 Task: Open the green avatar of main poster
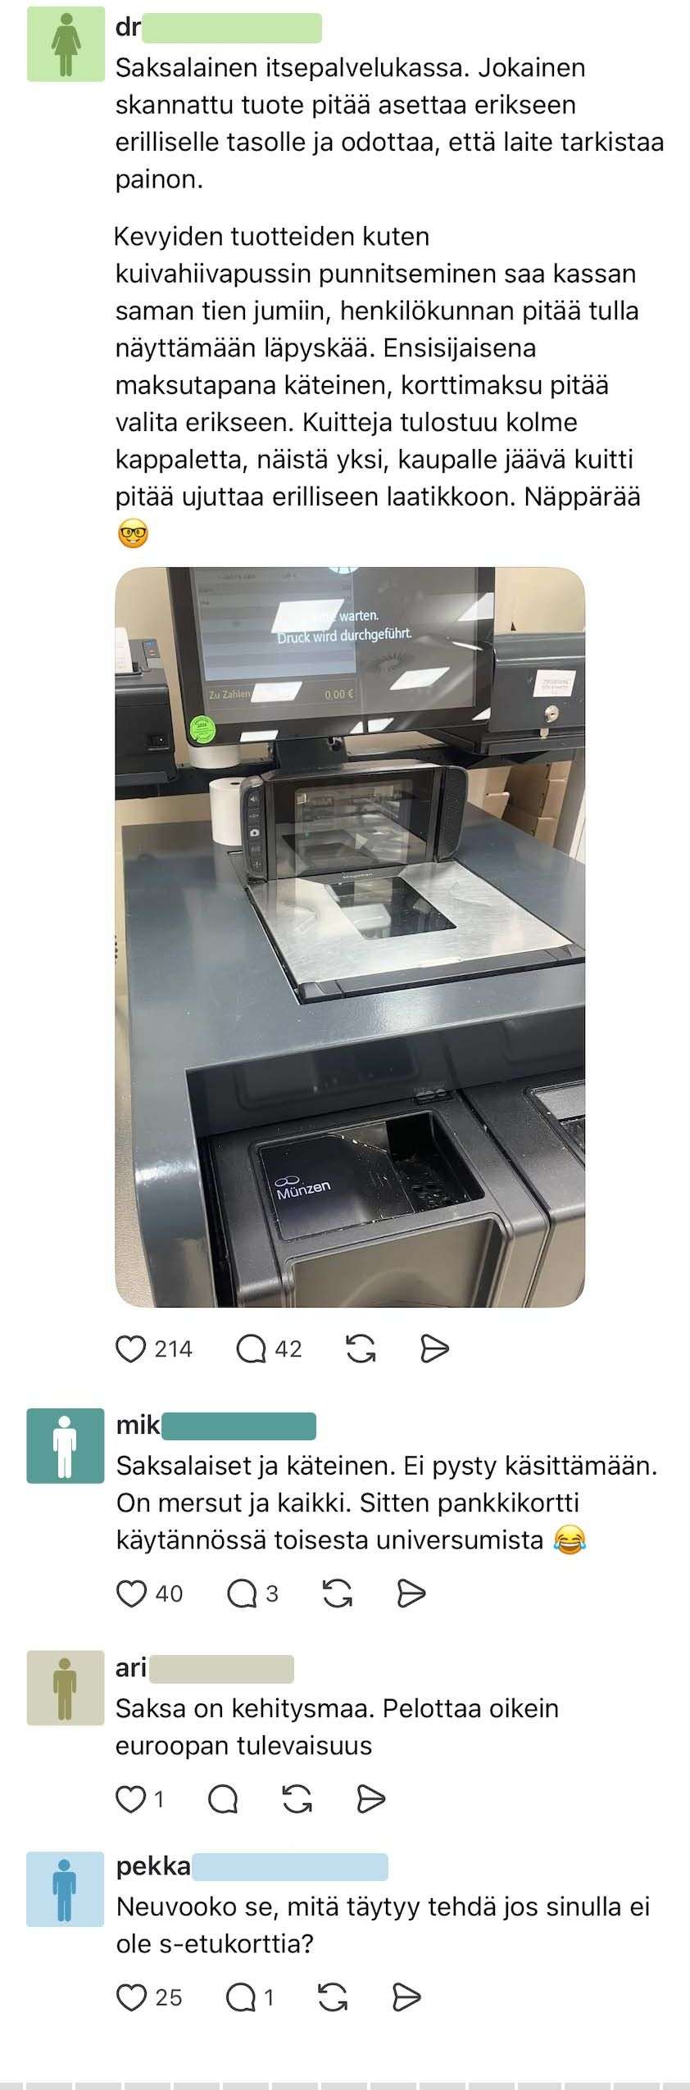click(x=66, y=43)
